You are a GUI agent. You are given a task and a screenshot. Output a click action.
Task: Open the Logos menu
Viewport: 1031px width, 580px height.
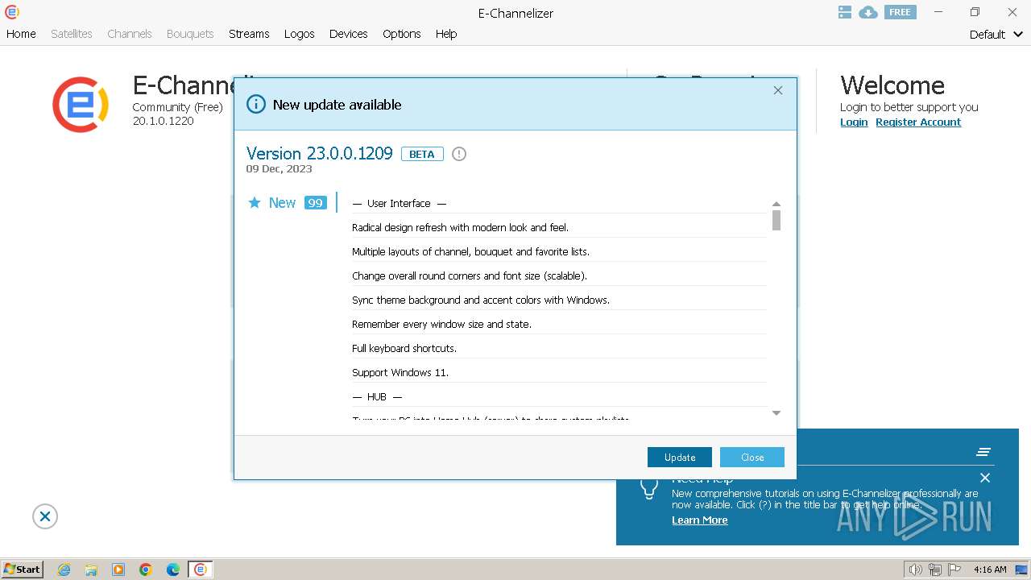[300, 34]
